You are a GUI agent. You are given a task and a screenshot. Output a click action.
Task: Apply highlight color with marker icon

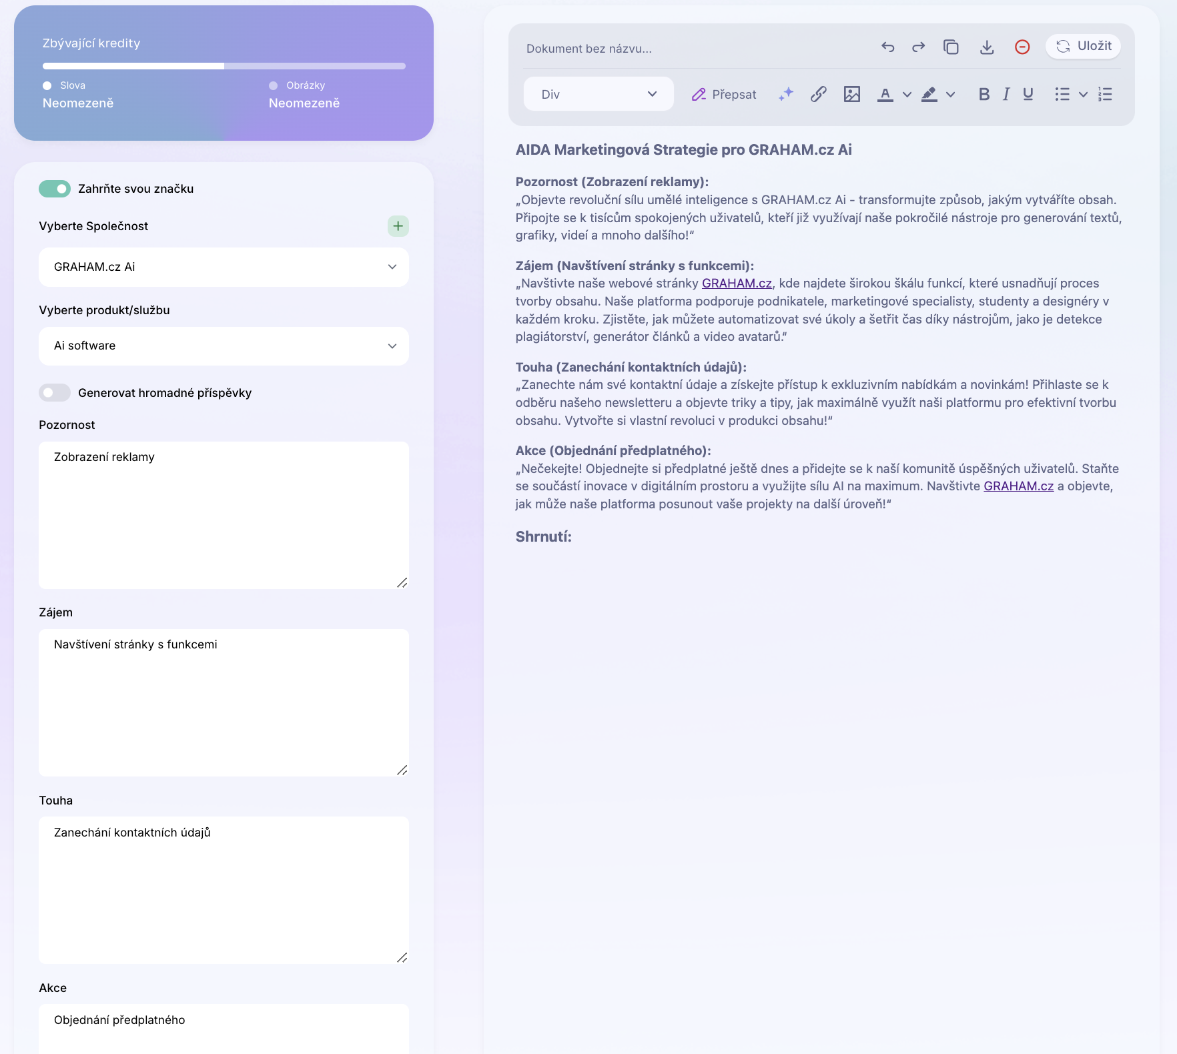pyautogui.click(x=929, y=94)
